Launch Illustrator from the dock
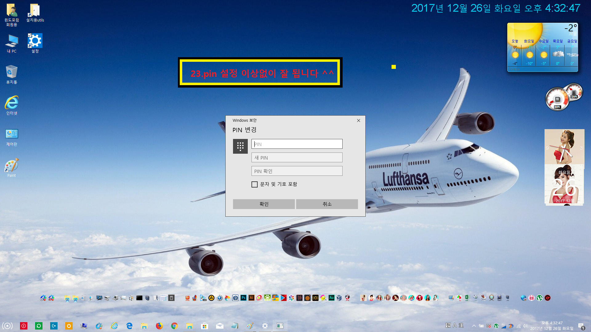The image size is (591, 332). click(251, 298)
